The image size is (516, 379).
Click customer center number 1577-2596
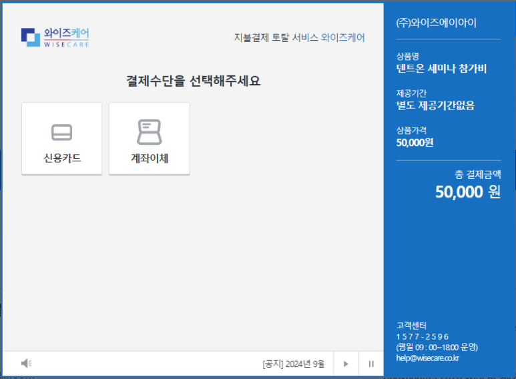423,336
